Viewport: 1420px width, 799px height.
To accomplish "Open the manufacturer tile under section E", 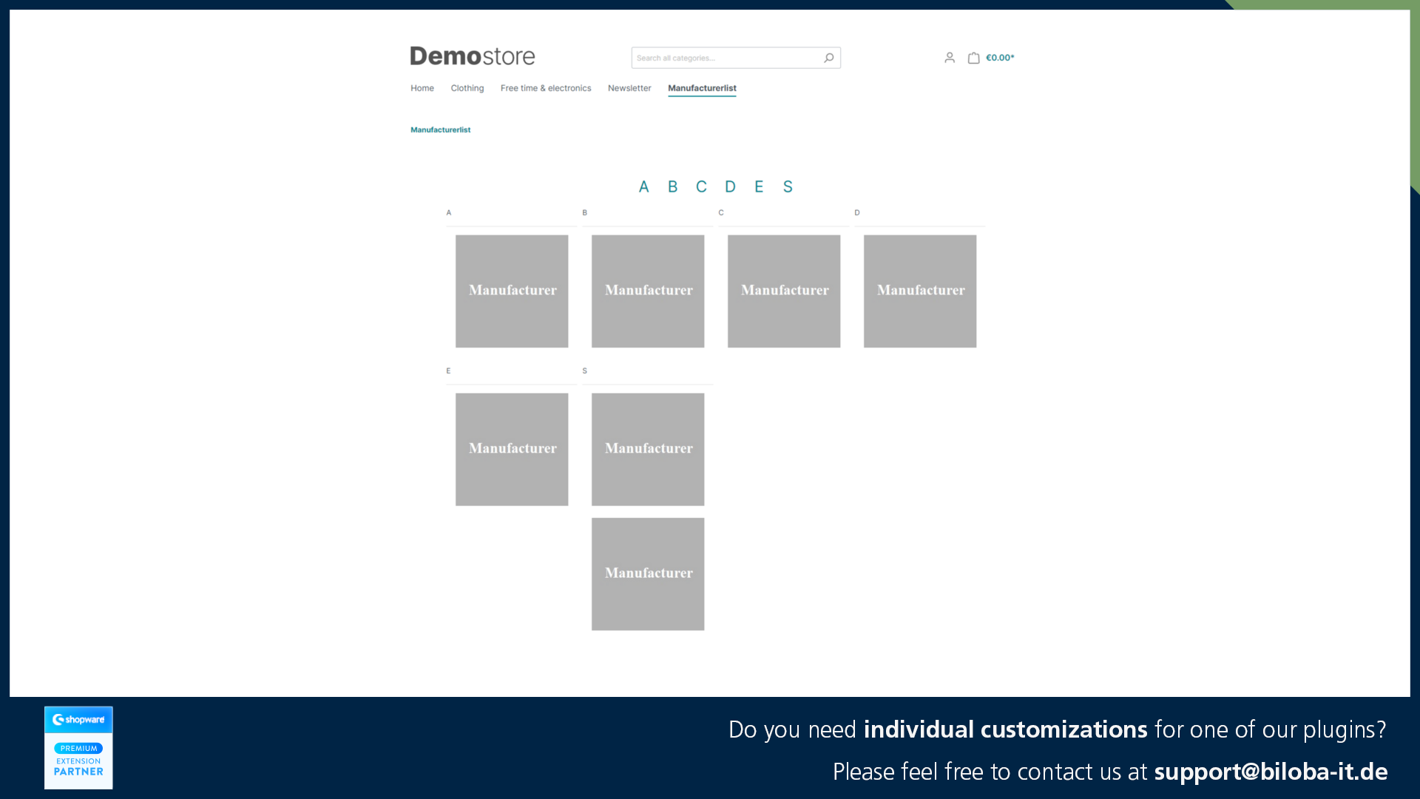I will 512,450.
